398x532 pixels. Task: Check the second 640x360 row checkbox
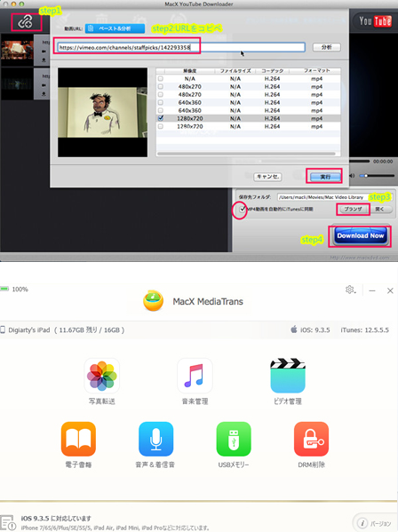tap(161, 111)
